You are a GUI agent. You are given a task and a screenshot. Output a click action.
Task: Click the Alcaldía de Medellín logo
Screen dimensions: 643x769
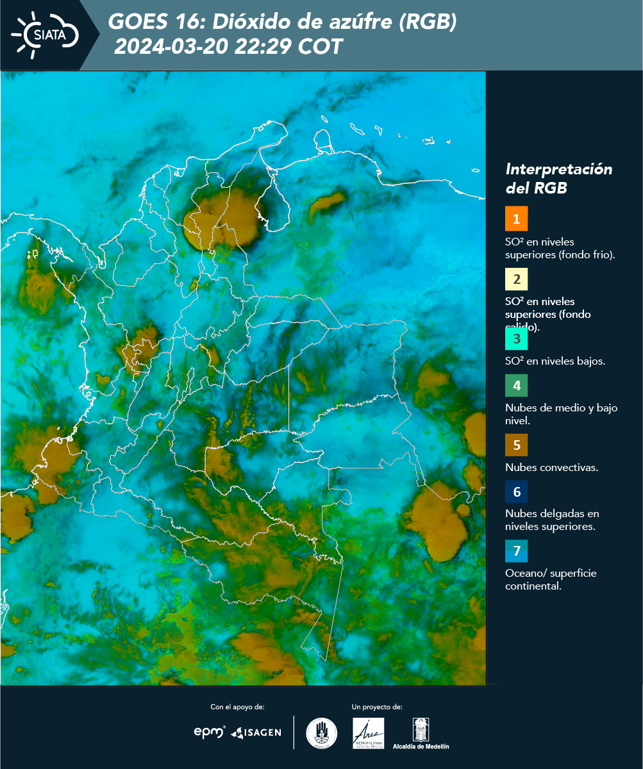421,734
